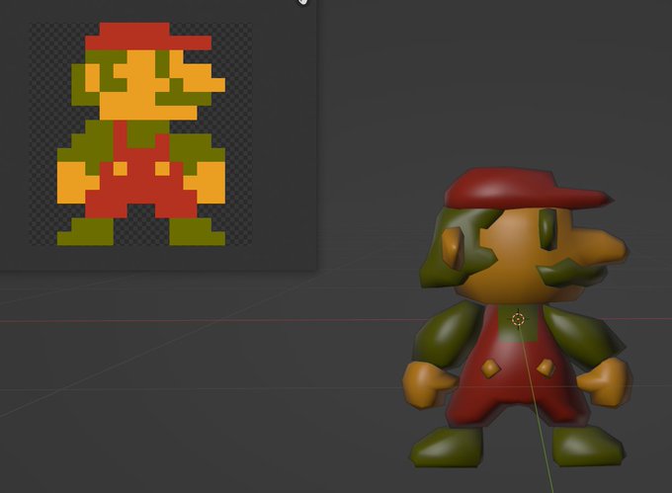The width and height of the screenshot is (672, 493).
Task: Click the 3D Mario's orange ear
Action: (x=454, y=247)
